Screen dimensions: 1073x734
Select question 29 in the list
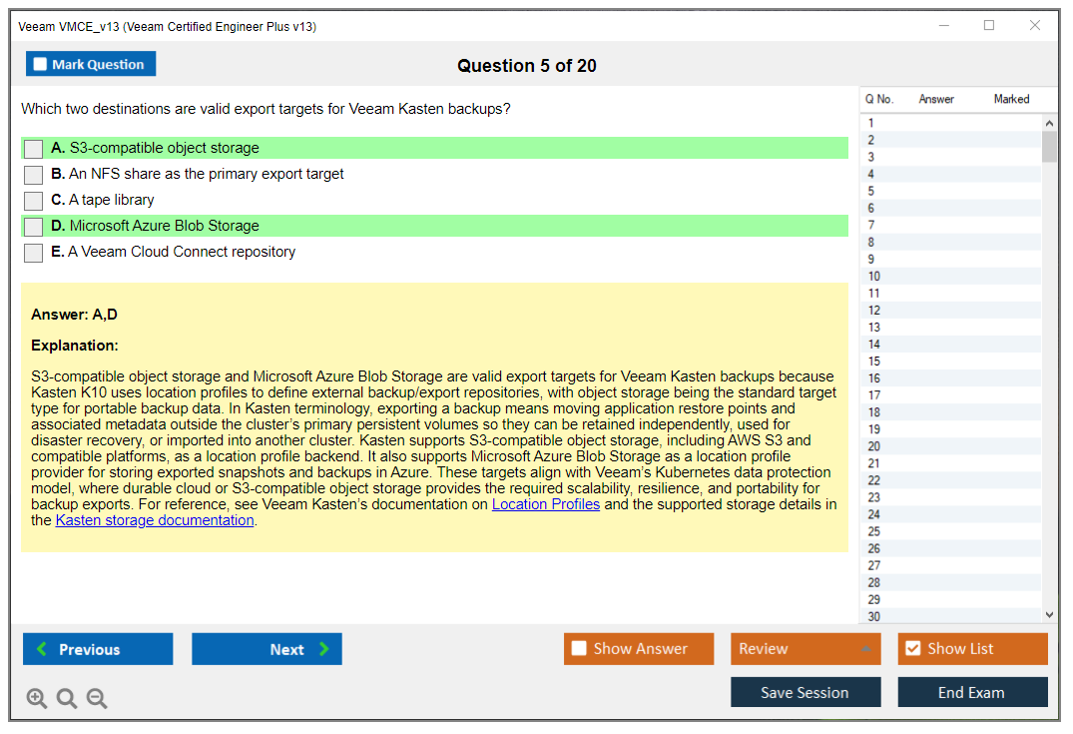point(951,600)
